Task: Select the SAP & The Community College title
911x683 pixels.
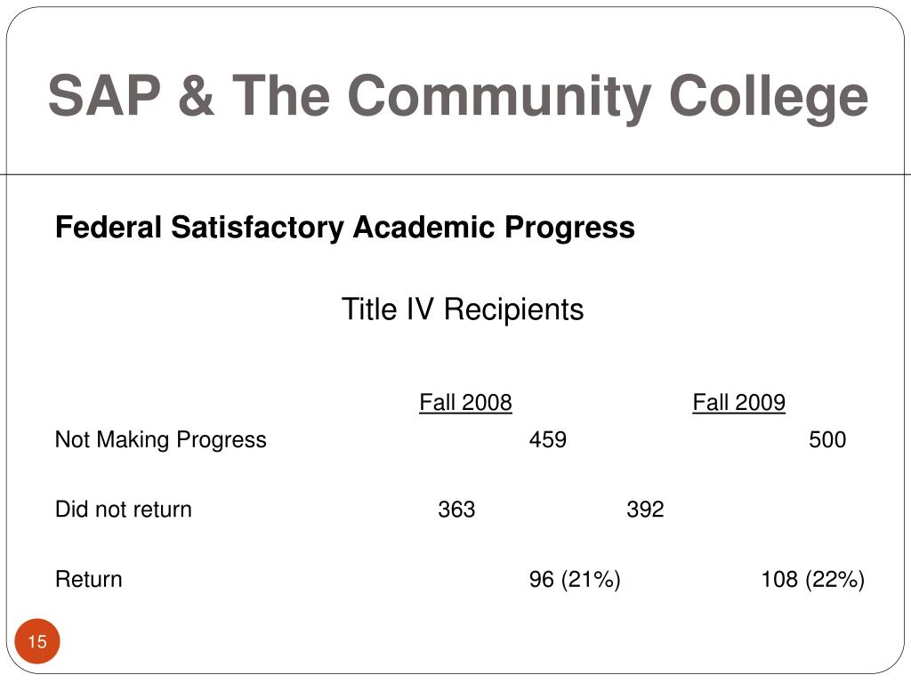Action: click(458, 98)
